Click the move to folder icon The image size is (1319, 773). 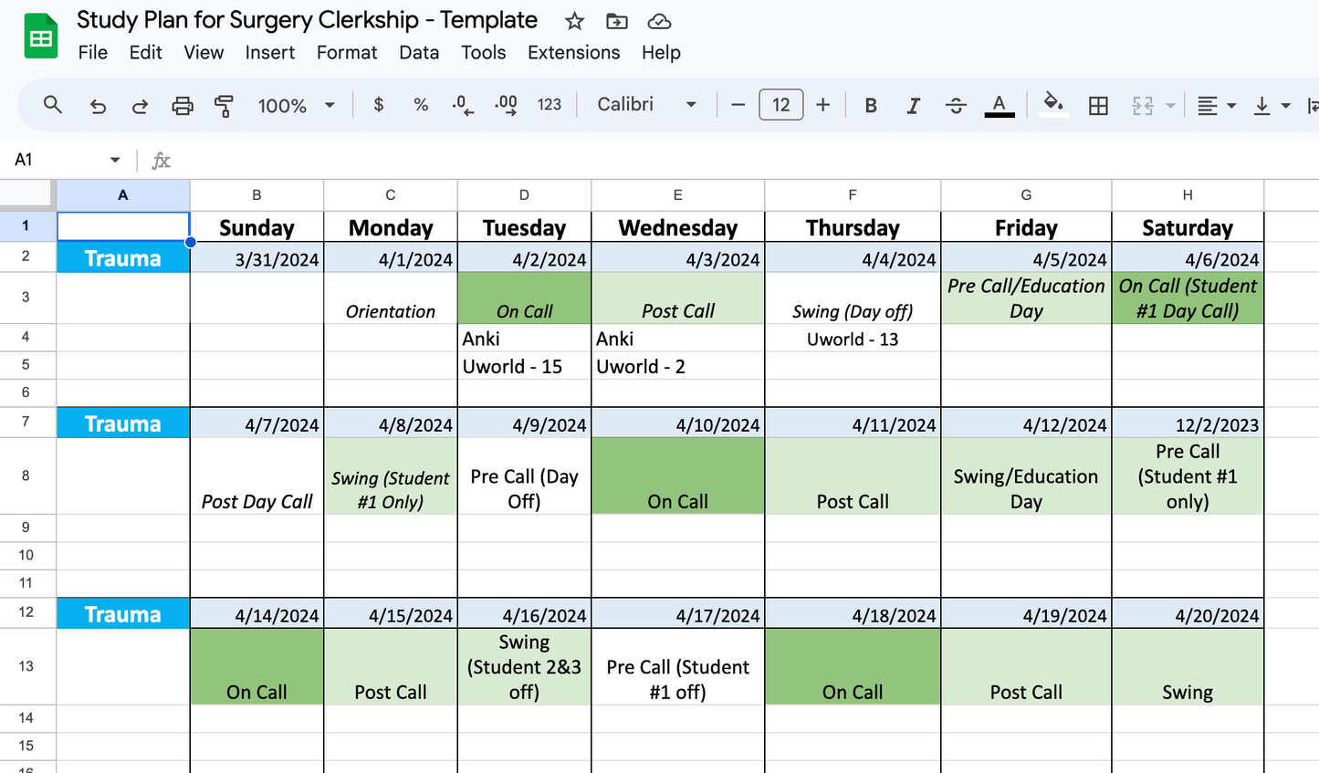(x=617, y=21)
